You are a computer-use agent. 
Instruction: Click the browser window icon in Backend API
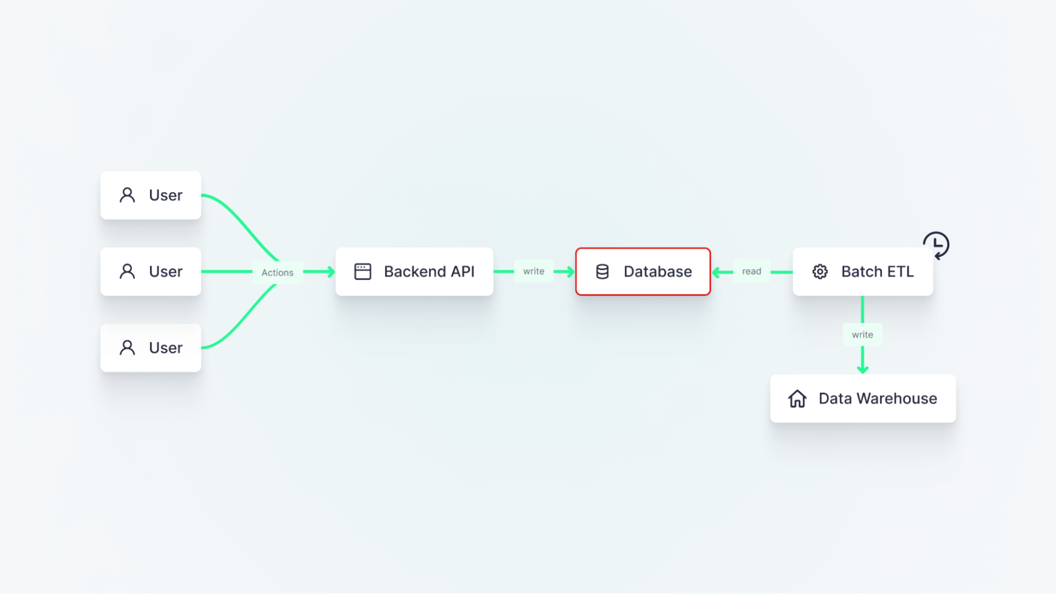pyautogui.click(x=362, y=271)
